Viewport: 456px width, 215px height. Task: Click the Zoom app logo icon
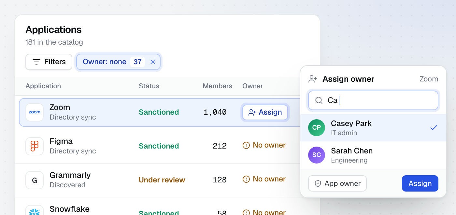35,112
